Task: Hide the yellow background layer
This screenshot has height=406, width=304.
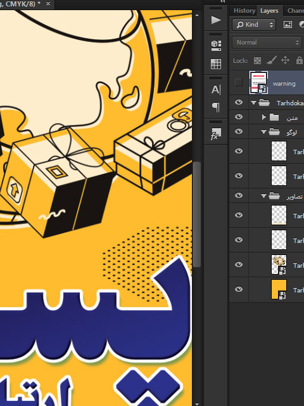Action: [239, 289]
